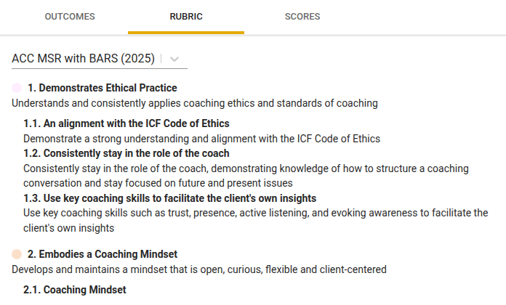Click the pink circle beside Demonstrates Ethical Practice
This screenshot has width=506, height=305.
coord(17,88)
